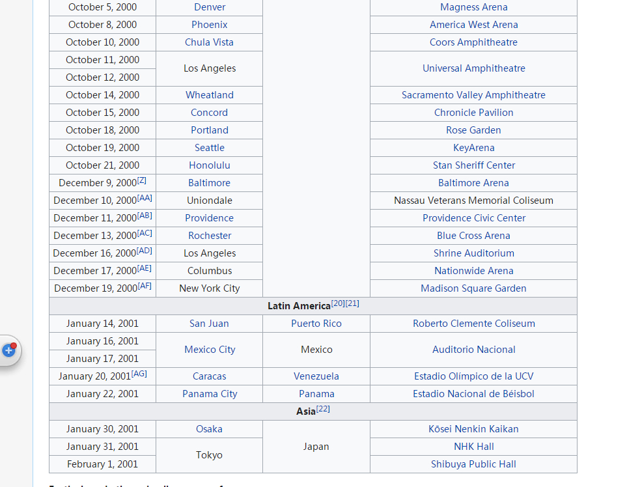This screenshot has height=487, width=627.
Task: Open the Baltimore Arena venue link
Action: coord(473,183)
